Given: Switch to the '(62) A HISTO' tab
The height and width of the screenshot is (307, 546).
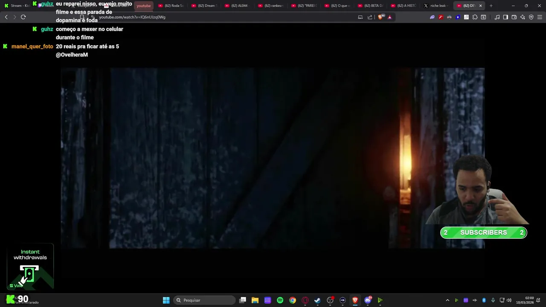Looking at the screenshot, I should tap(404, 6).
